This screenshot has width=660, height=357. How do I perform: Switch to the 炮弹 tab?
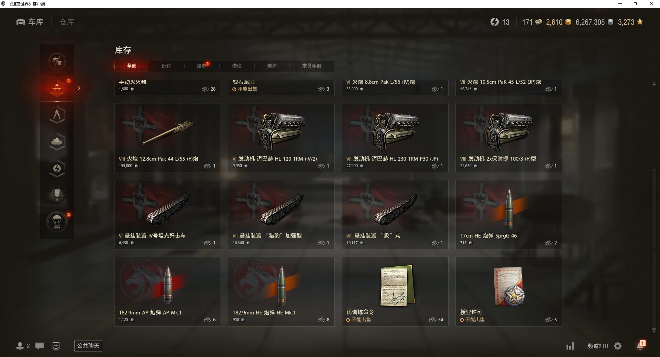pyautogui.click(x=272, y=66)
